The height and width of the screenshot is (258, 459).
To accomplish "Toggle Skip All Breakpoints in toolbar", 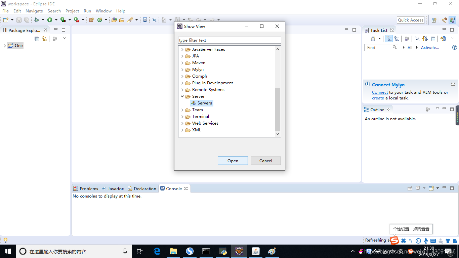I will 155,20.
